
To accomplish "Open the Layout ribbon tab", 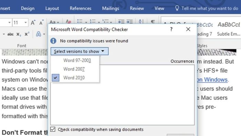I will click(52, 8).
